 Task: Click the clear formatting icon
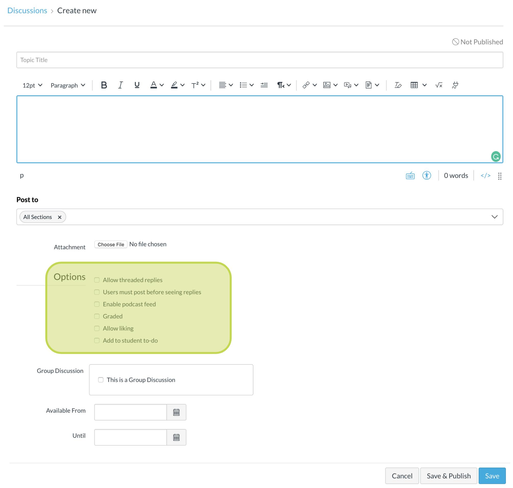pos(398,85)
